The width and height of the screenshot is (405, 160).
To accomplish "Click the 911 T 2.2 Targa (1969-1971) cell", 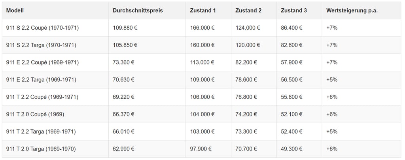I will 55,132.
